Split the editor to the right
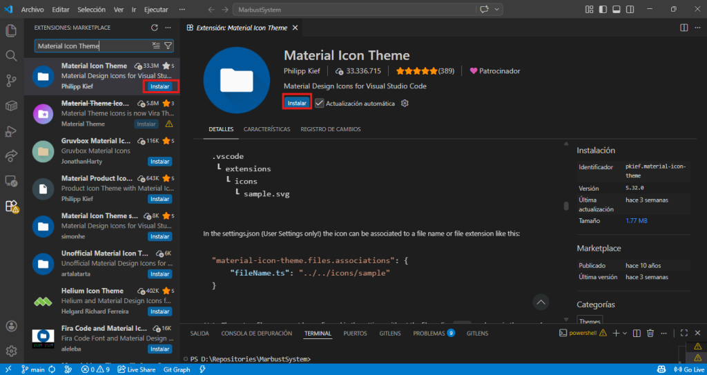Screen dimensions: 707x375 tap(684, 28)
